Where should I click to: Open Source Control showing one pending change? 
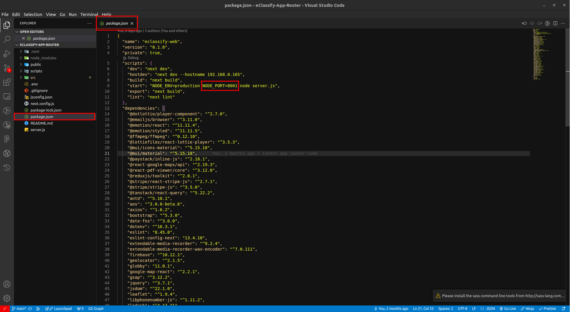7,68
